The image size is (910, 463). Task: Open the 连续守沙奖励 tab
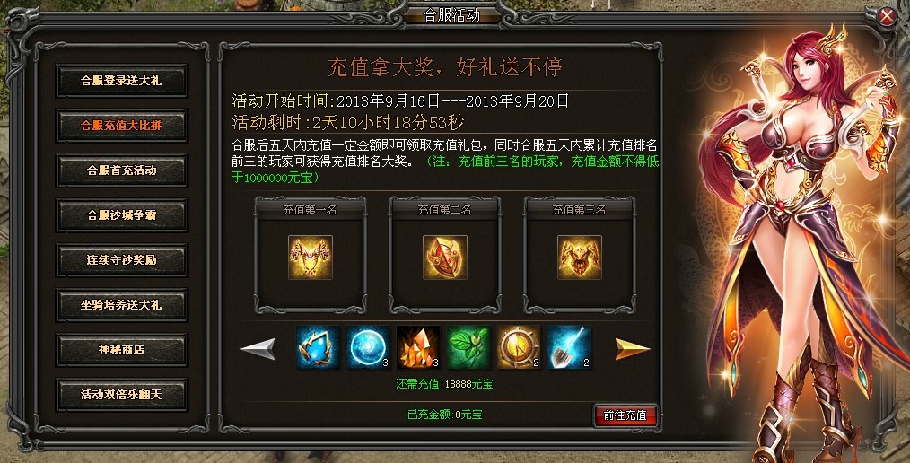[122, 260]
